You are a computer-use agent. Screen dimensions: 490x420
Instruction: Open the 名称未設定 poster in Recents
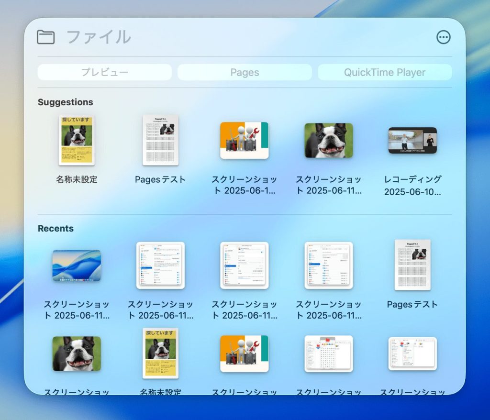click(x=160, y=353)
